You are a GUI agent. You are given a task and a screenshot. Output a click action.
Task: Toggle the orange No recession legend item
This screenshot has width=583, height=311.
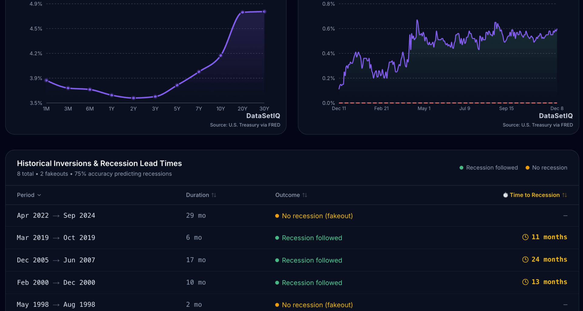[546, 168]
